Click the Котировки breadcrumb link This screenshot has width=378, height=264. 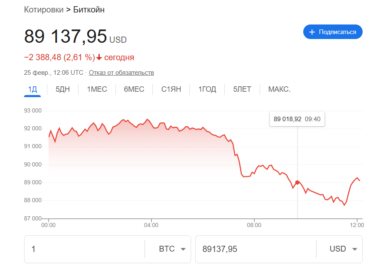click(44, 10)
